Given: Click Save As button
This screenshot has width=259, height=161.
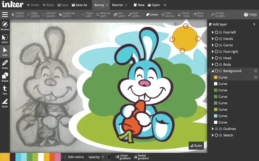Looking at the screenshot, I should point(79,5).
